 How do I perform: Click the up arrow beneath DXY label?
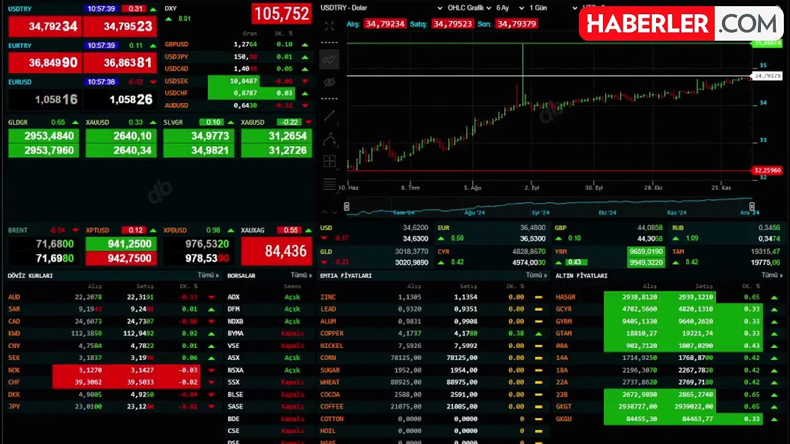coord(169,19)
